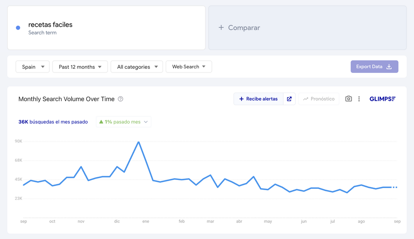Click the Export Data button
Image resolution: width=414 pixels, height=239 pixels.
pos(374,66)
